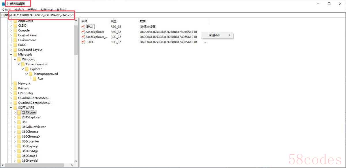Click the Environment key folder icon

coord(15,40)
